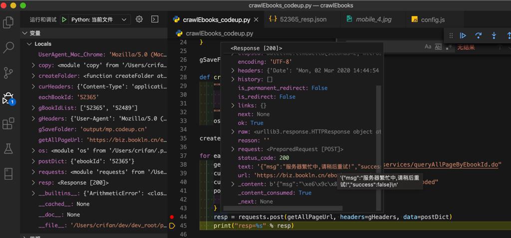Expand the createFolder variable
This screenshot has width=511, height=238.
coord(33,76)
